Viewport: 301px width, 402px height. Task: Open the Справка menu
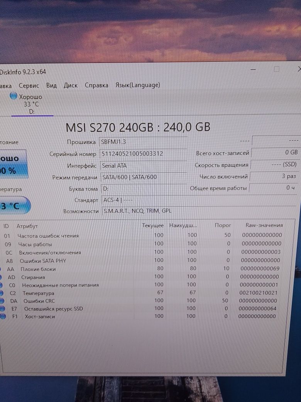96,85
